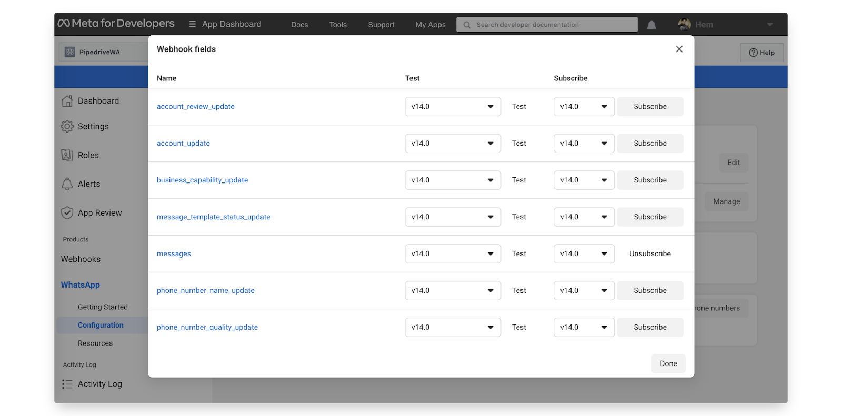
Task: Click the Activity Log list icon
Action: (x=67, y=384)
